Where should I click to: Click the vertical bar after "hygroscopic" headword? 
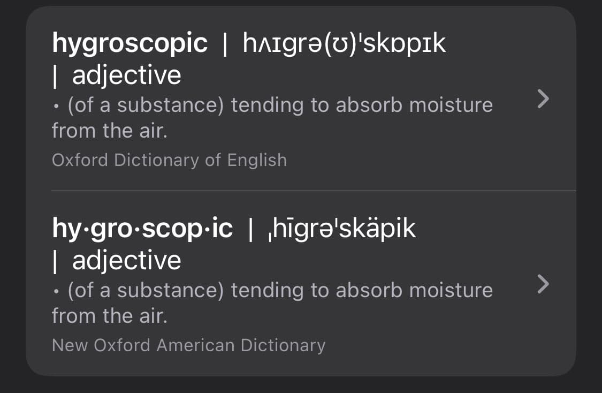pyautogui.click(x=225, y=44)
